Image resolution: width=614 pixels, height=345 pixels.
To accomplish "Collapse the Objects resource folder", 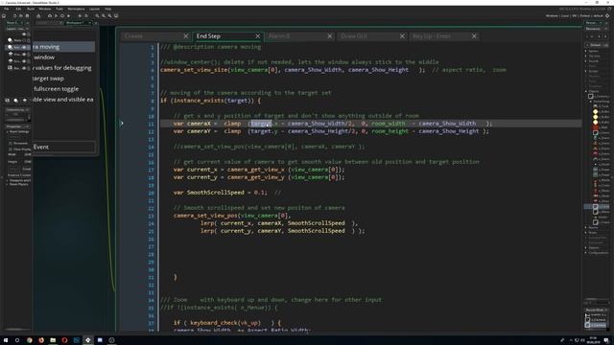I will [586, 91].
